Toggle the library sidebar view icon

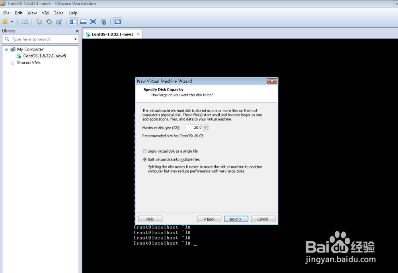pos(73,22)
